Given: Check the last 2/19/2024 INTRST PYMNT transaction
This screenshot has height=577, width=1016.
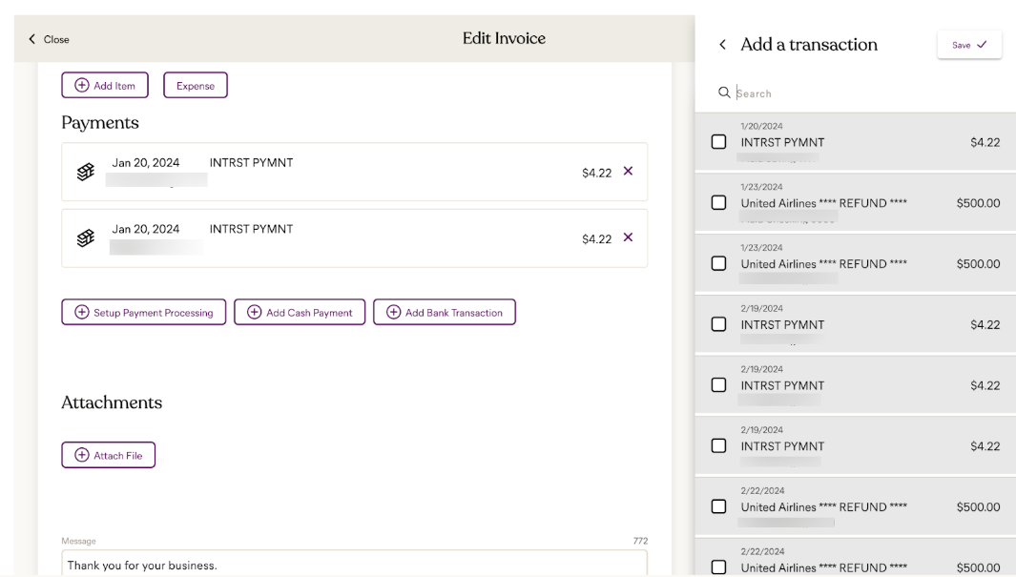Looking at the screenshot, I should pyautogui.click(x=719, y=445).
